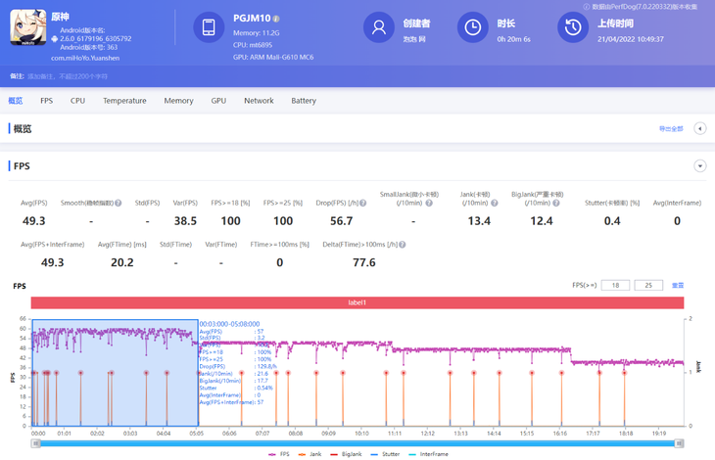Click the 重置 reset link by FPS thresholds

tap(678, 286)
